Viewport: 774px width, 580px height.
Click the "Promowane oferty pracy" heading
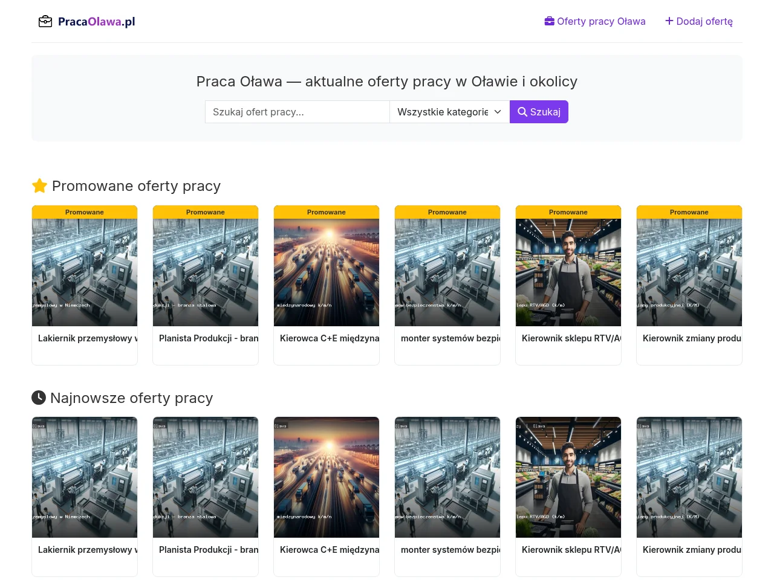pos(126,186)
